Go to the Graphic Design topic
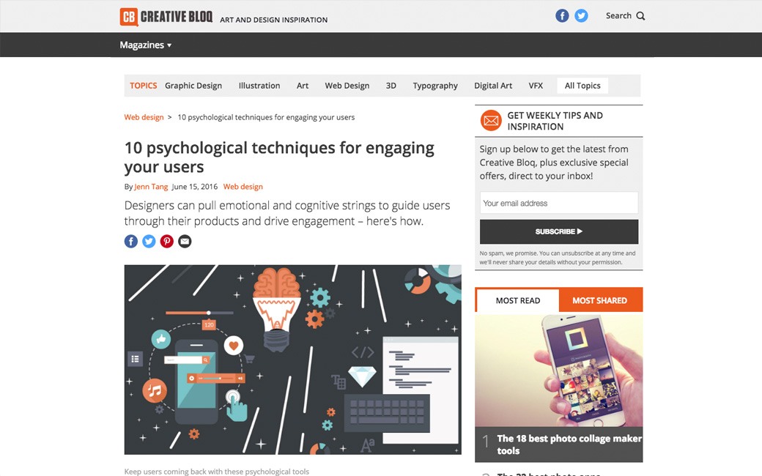 [x=193, y=86]
